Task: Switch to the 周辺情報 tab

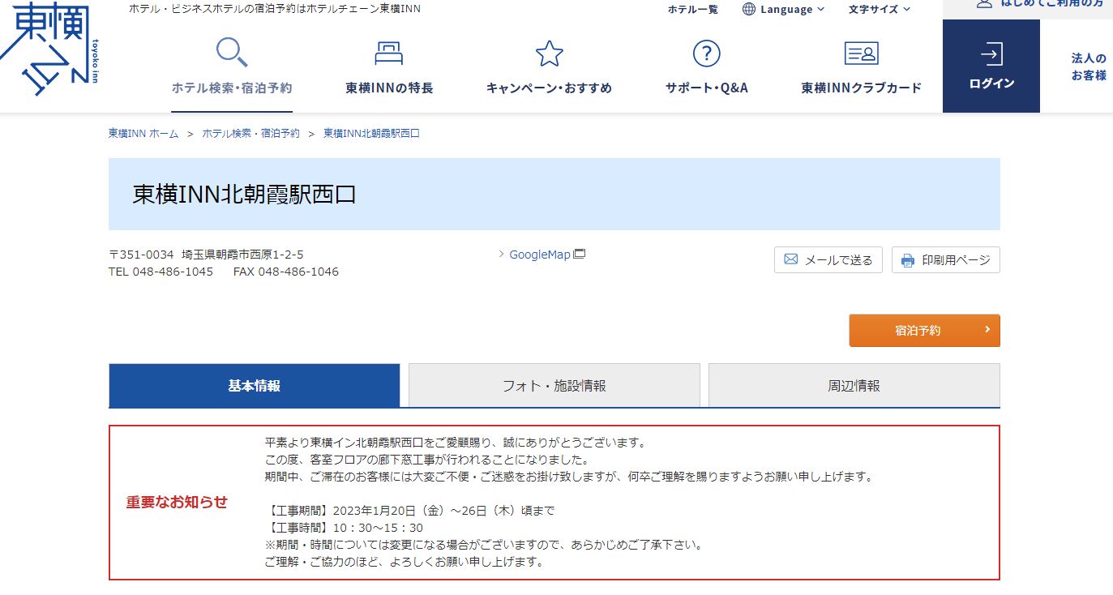Action: (x=854, y=385)
